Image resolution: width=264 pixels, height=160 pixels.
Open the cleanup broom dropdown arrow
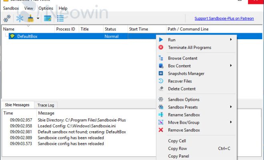coord(38,18)
